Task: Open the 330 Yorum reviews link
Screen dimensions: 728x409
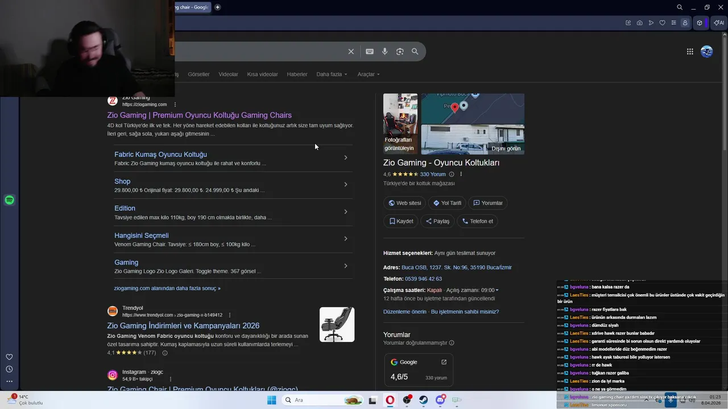Action: (x=433, y=174)
